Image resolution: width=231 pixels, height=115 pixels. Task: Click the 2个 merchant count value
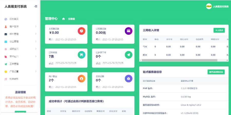(x=51, y=80)
